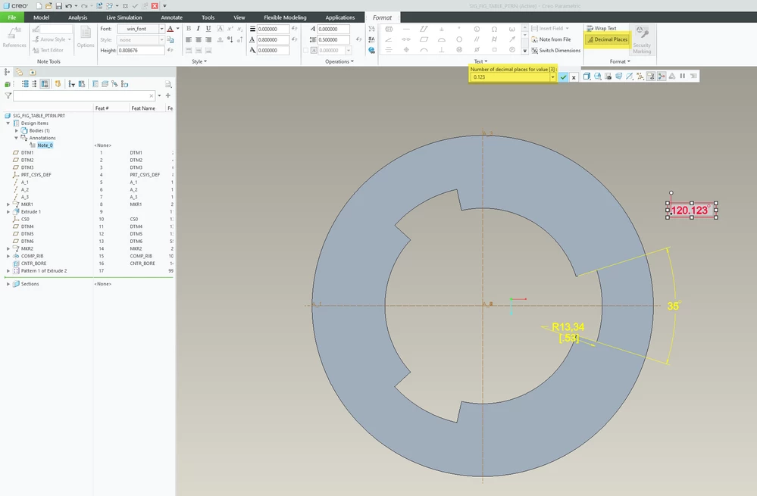
Task: Insert the plus-minus ± symbol
Action: click(441, 29)
